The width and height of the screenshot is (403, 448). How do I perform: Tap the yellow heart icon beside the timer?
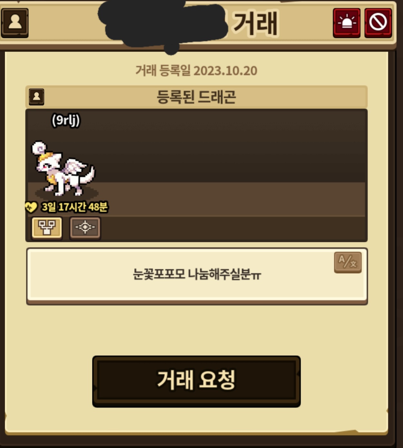(x=31, y=207)
